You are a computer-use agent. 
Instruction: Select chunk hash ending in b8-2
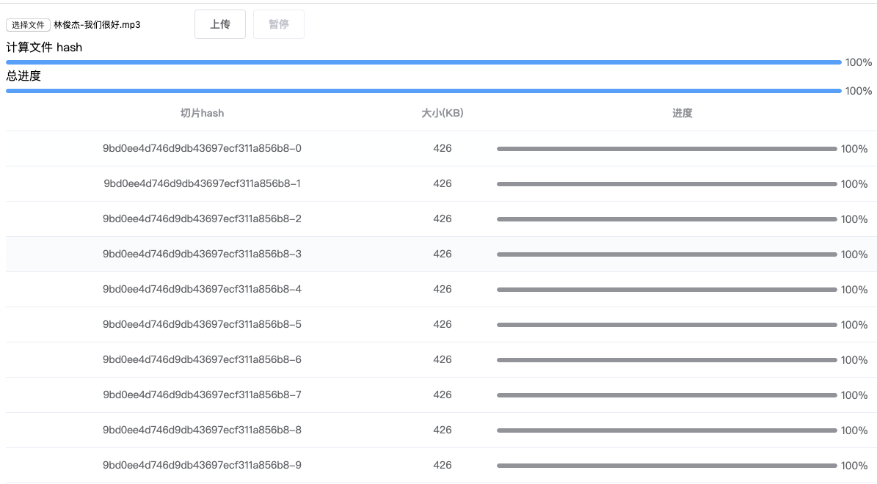point(202,219)
